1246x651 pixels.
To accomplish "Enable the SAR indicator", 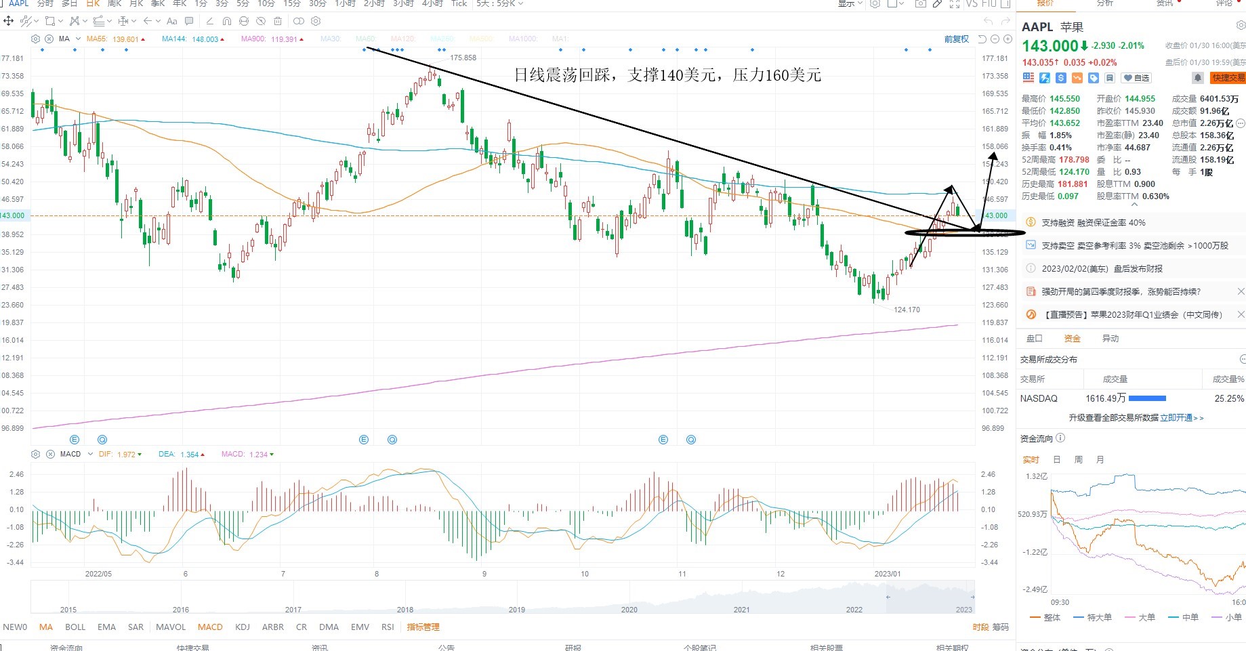I will click(136, 627).
